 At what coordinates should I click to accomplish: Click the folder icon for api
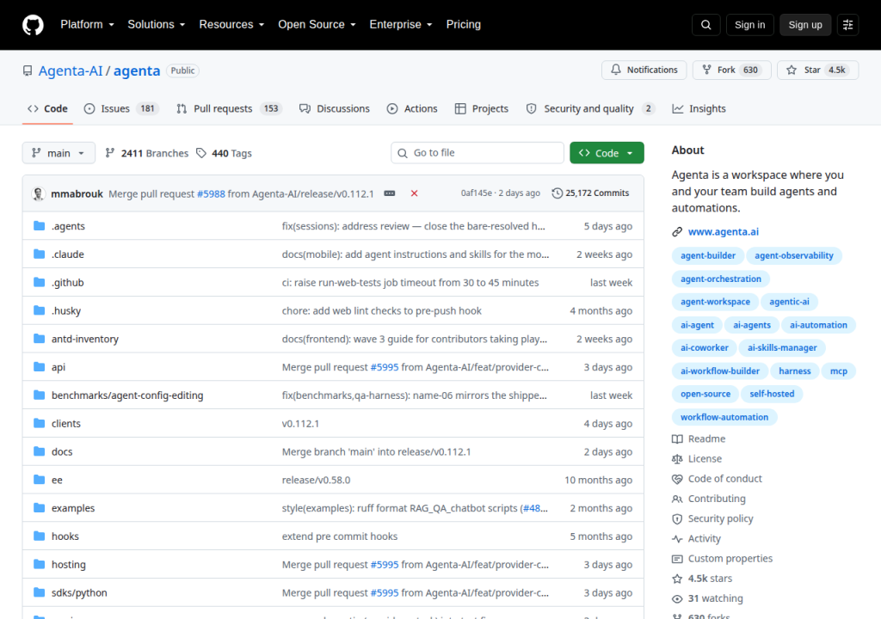click(39, 367)
